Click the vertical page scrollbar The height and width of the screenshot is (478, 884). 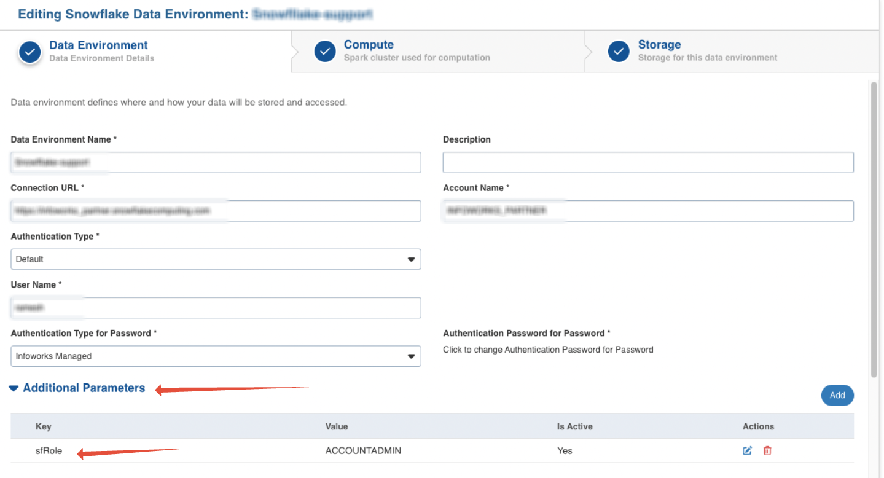pos(874,229)
